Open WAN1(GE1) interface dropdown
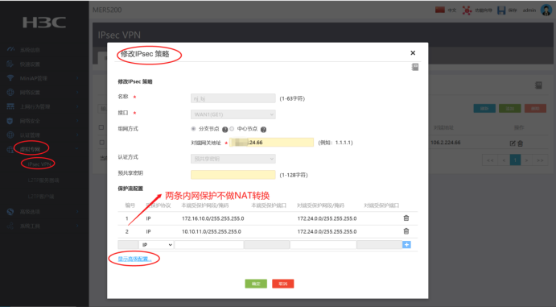This screenshot has height=307, width=556. coord(233,114)
